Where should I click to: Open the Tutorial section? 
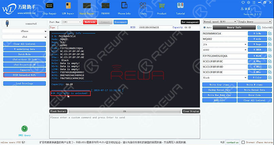pos(180,9)
